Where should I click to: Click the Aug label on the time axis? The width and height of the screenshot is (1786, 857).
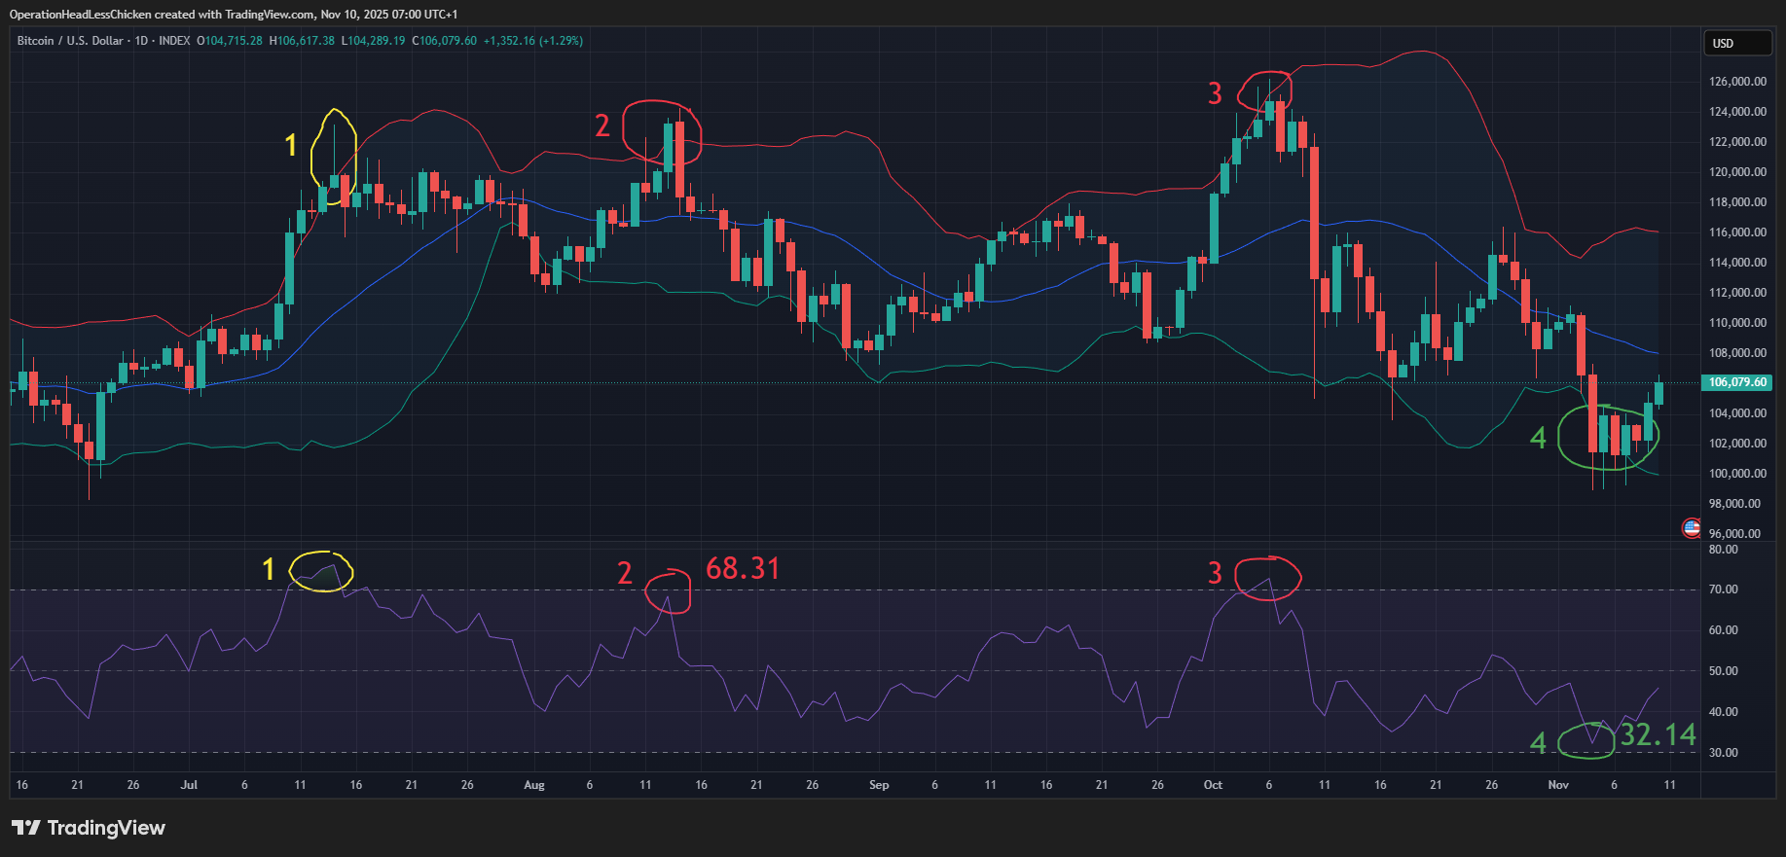tap(533, 785)
